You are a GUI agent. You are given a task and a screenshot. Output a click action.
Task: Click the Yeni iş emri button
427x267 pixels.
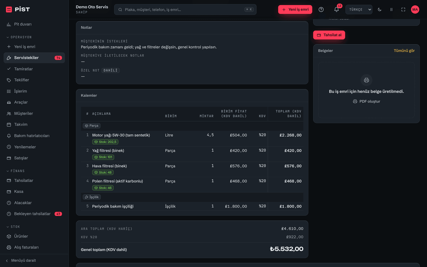(x=295, y=10)
